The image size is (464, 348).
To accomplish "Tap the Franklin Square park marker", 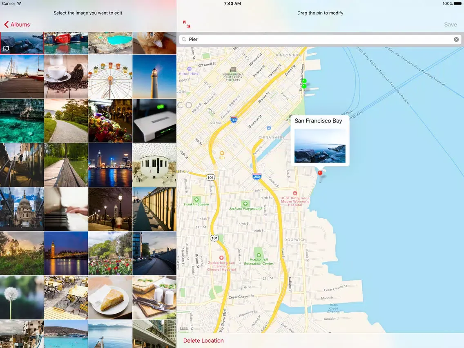I will (x=196, y=199).
